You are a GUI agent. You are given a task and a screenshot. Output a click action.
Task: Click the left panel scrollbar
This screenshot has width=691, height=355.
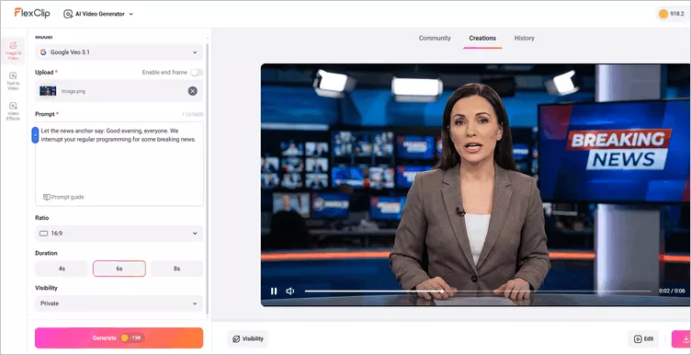click(207, 178)
